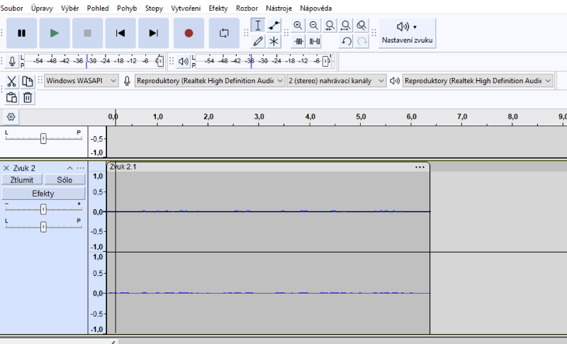This screenshot has width=567, height=344.
Task: Pause playback with the Pause button
Action: (x=22, y=33)
